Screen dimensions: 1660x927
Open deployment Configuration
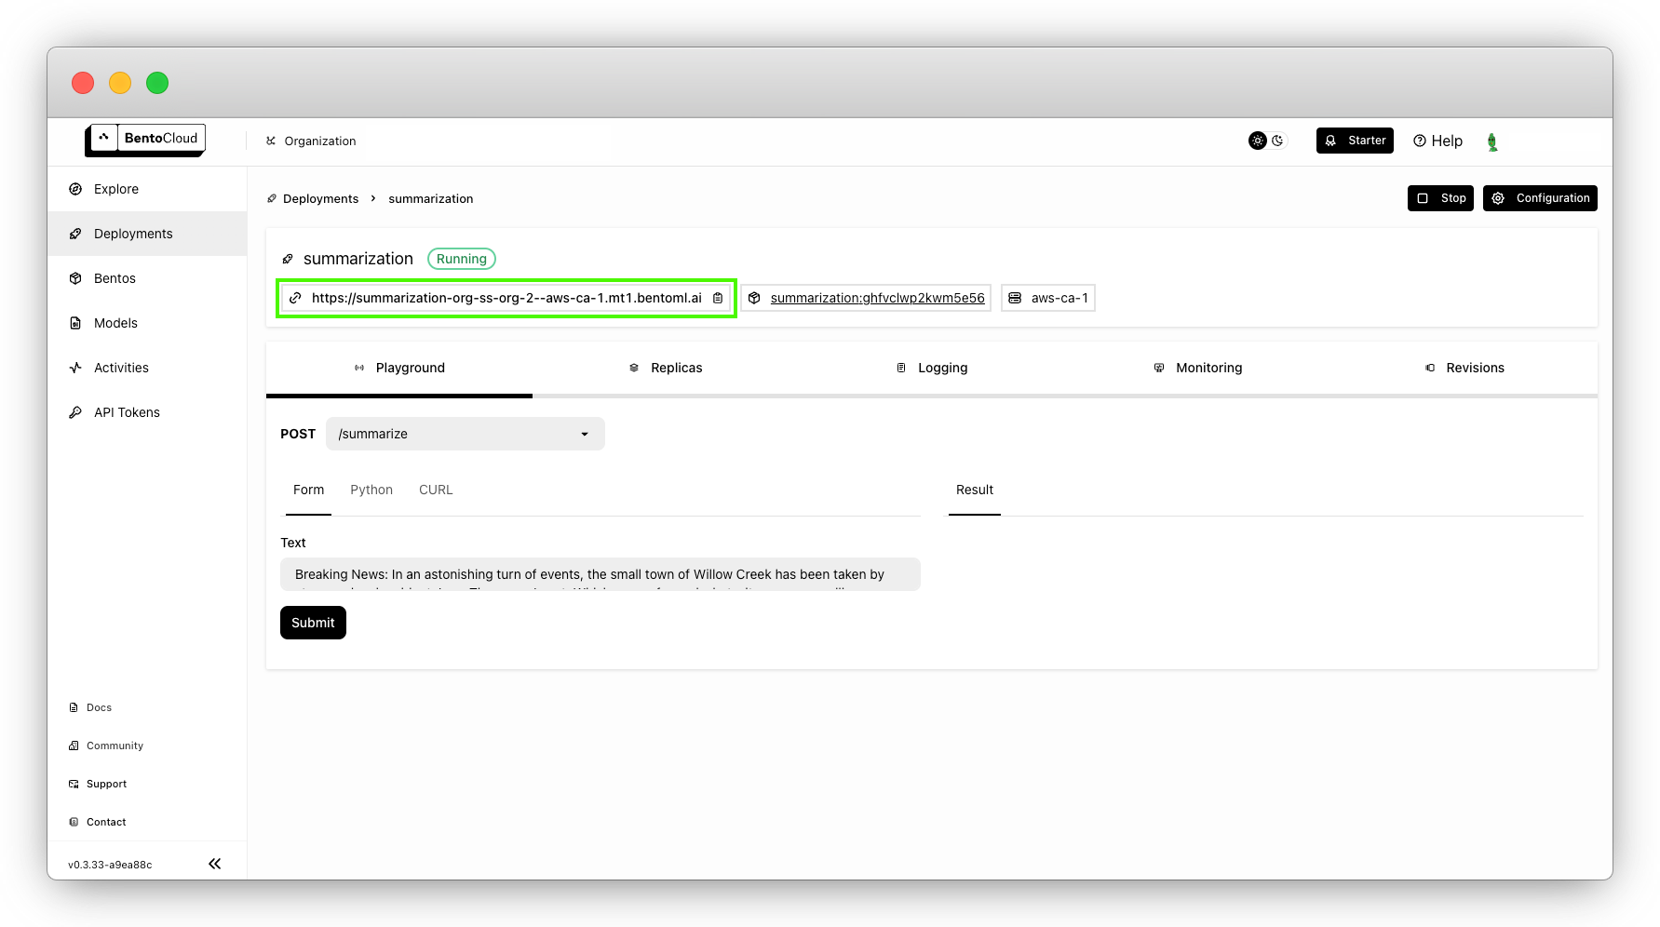pos(1540,198)
